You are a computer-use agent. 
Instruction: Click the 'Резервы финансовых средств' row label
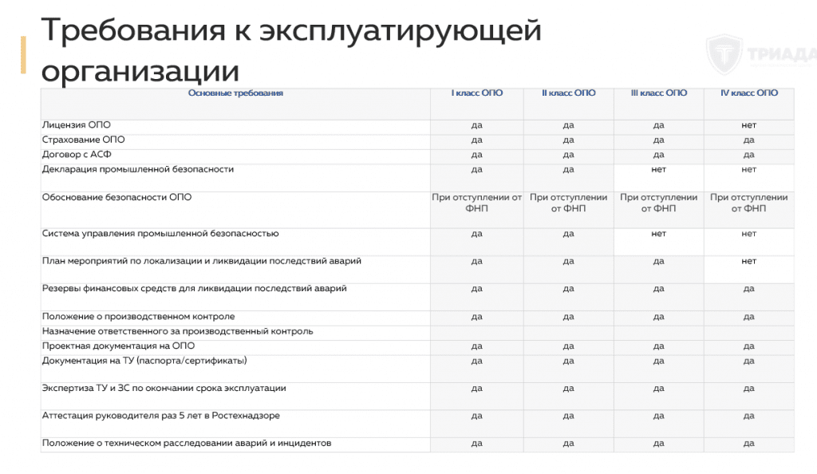point(194,289)
